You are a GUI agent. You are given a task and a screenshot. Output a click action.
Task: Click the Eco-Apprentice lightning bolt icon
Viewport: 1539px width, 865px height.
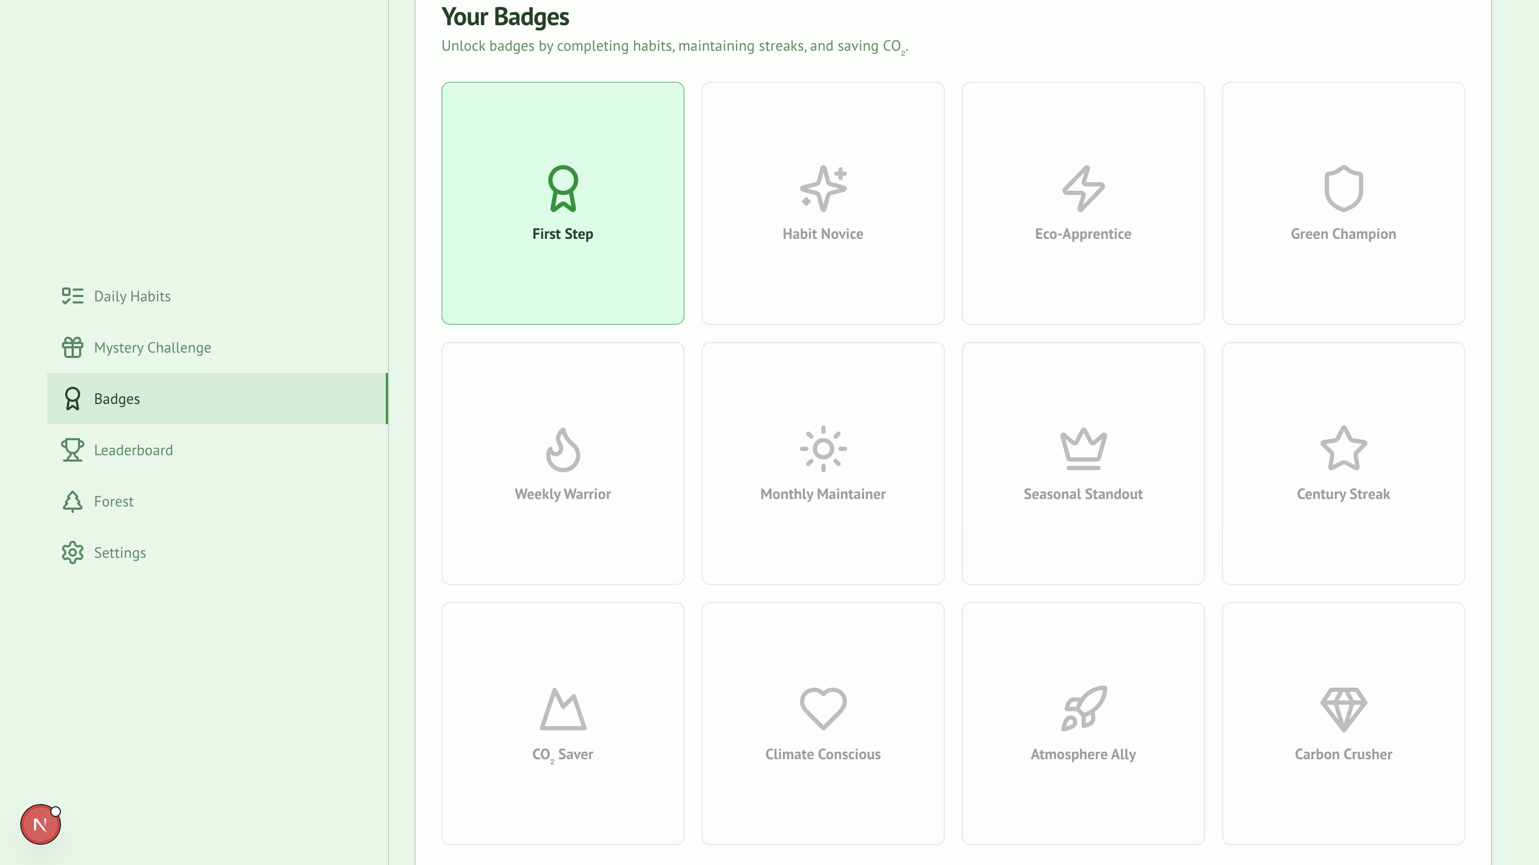(x=1083, y=188)
